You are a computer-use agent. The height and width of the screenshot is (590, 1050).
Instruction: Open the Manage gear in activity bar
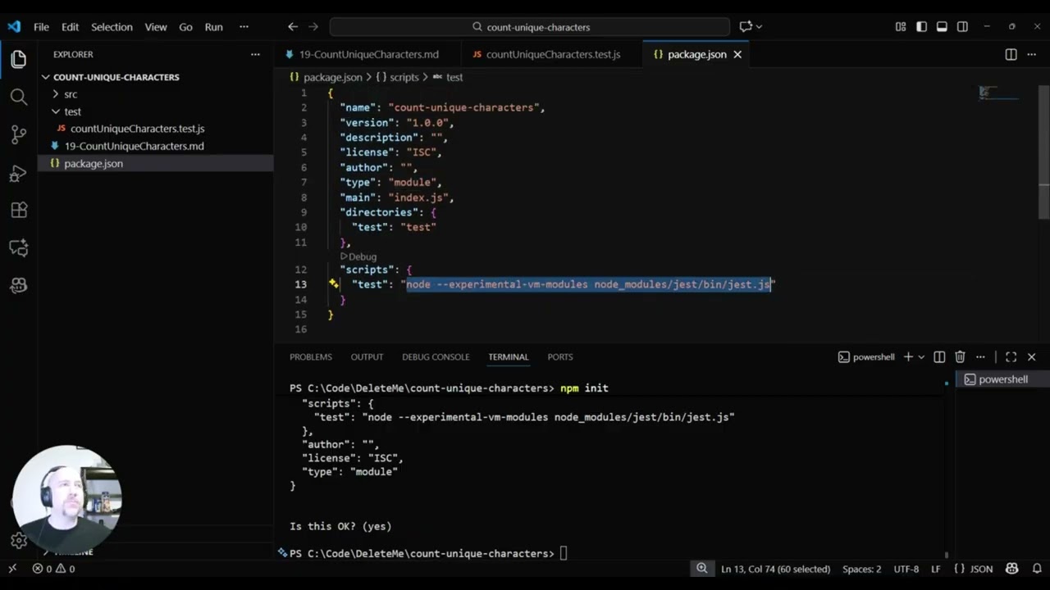(x=19, y=540)
